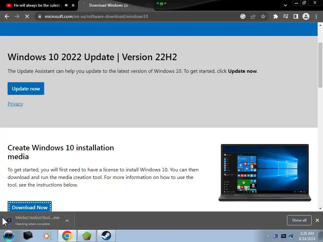Click the scrollbar up arrow

320,25
